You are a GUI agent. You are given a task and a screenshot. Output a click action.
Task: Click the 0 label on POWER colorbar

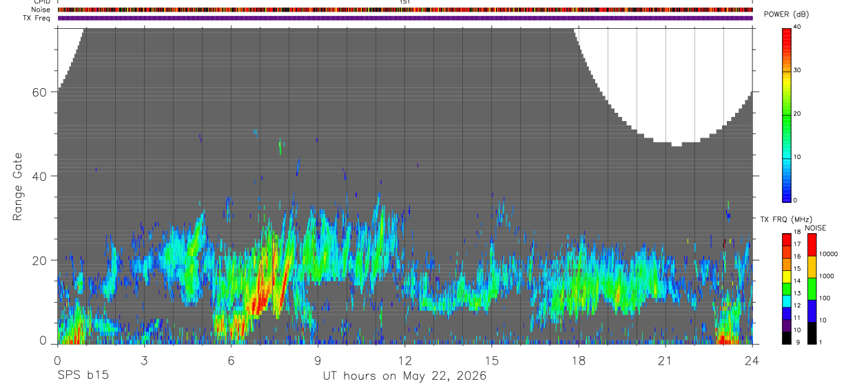[795, 200]
